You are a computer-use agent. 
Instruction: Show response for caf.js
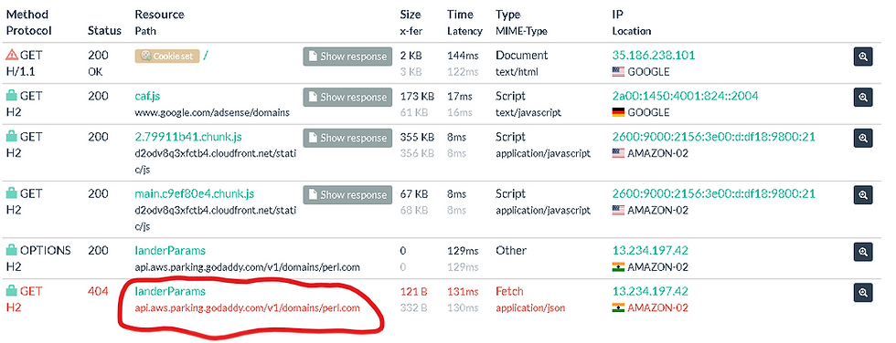click(x=347, y=98)
